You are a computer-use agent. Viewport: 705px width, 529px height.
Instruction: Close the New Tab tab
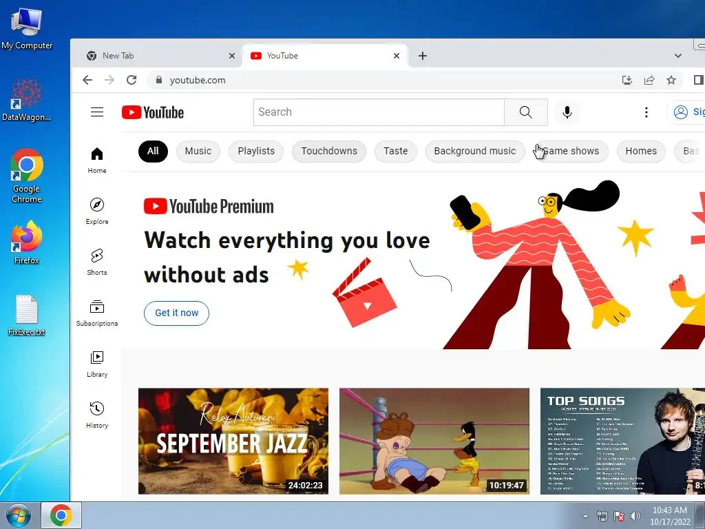coord(231,56)
